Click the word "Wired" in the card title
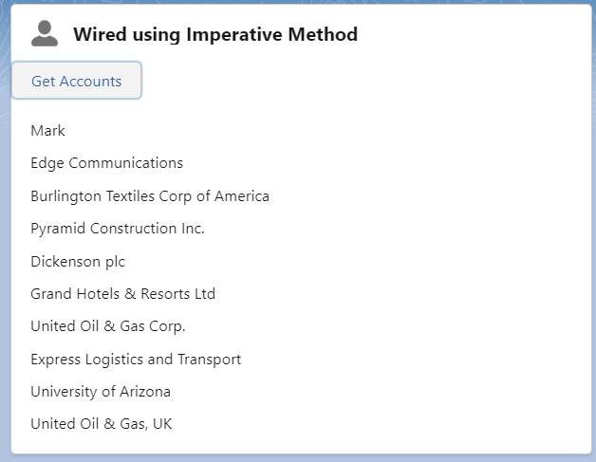The height and width of the screenshot is (462, 596). (x=100, y=34)
